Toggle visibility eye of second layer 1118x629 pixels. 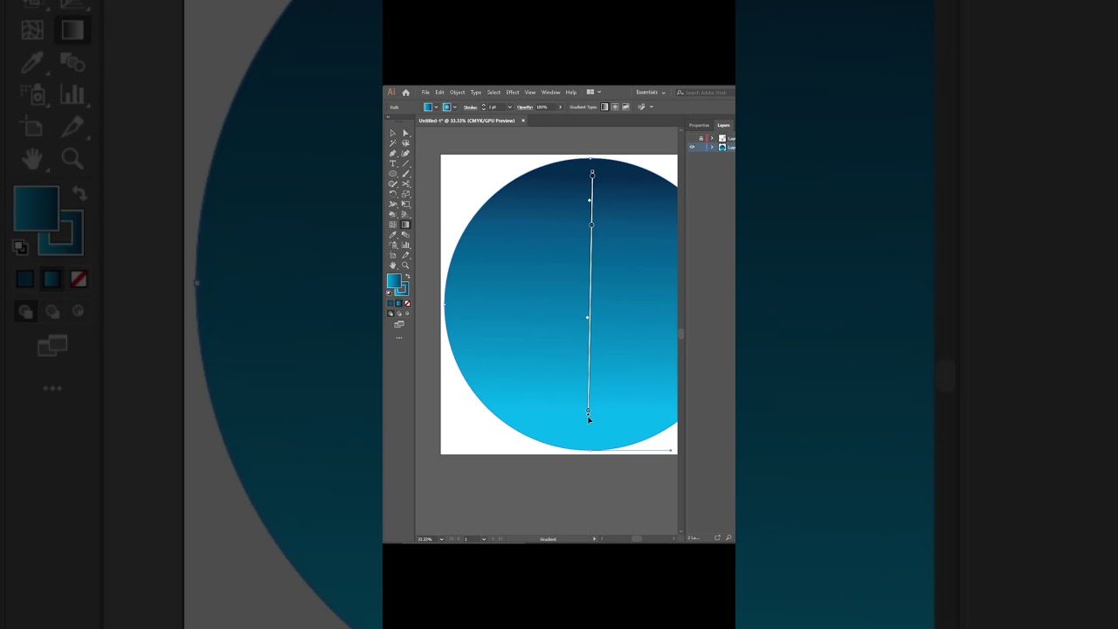[x=692, y=147]
